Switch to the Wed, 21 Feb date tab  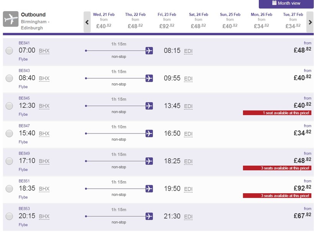point(104,21)
